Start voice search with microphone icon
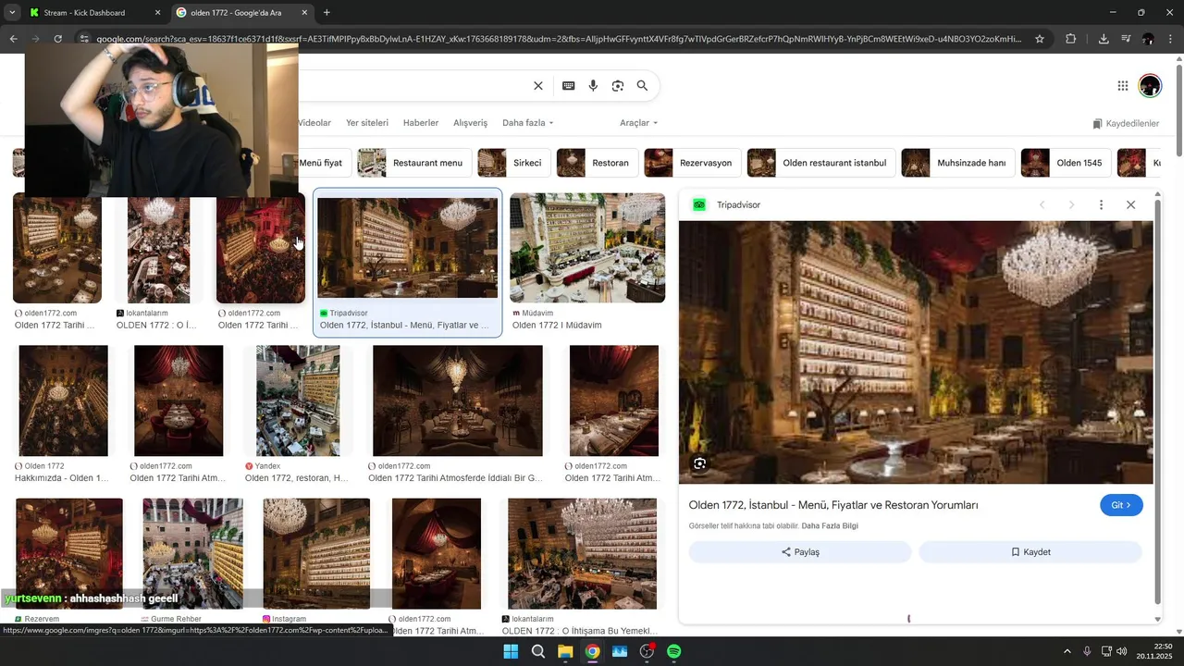 593,86
